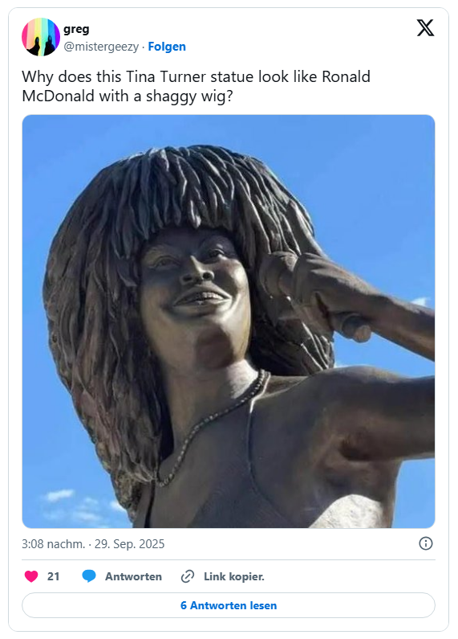
Task: Open the greg display name
Action: click(76, 30)
